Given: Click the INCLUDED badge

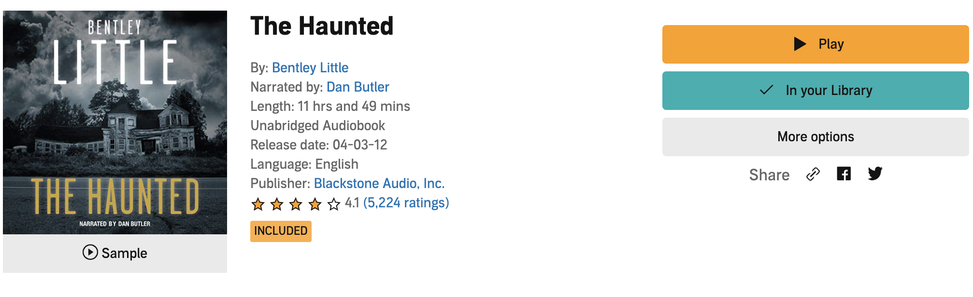Looking at the screenshot, I should click(x=281, y=231).
